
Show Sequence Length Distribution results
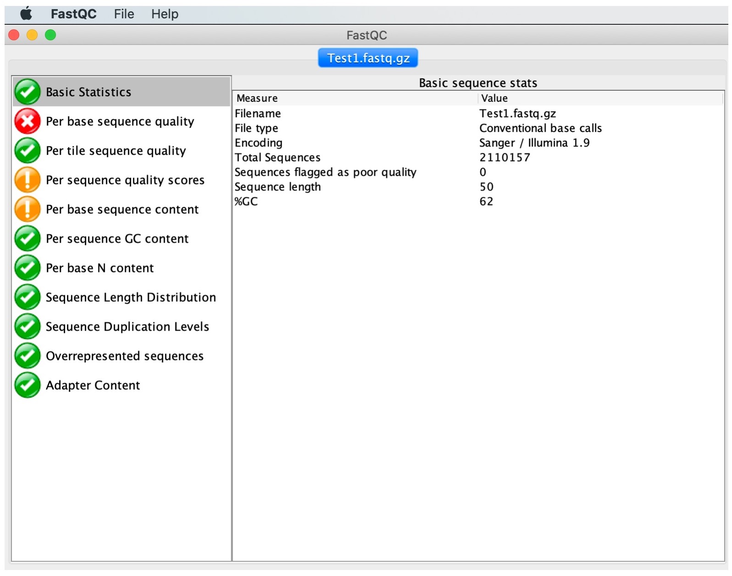click(x=131, y=297)
